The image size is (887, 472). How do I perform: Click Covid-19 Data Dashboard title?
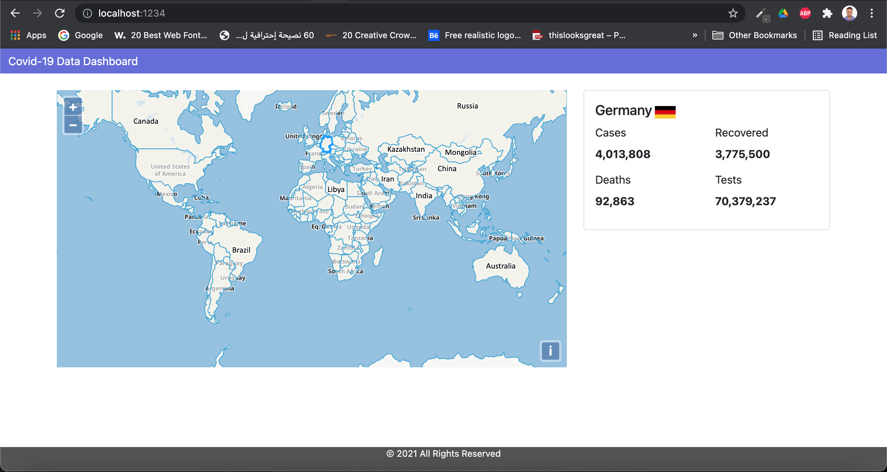tap(73, 61)
